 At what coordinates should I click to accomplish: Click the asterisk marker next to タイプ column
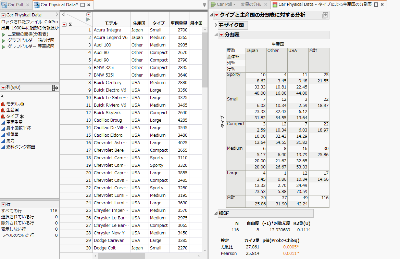pyautogui.click(x=22, y=117)
